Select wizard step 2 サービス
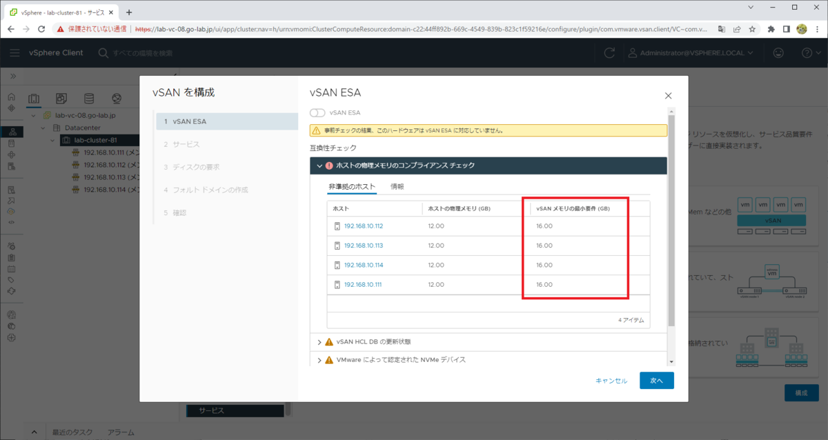 pyautogui.click(x=227, y=144)
